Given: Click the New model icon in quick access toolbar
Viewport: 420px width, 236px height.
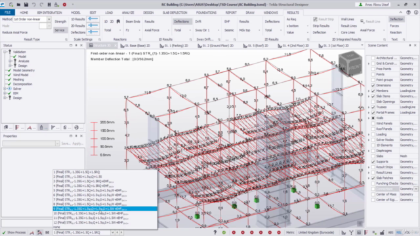Looking at the screenshot, I should point(11,5).
